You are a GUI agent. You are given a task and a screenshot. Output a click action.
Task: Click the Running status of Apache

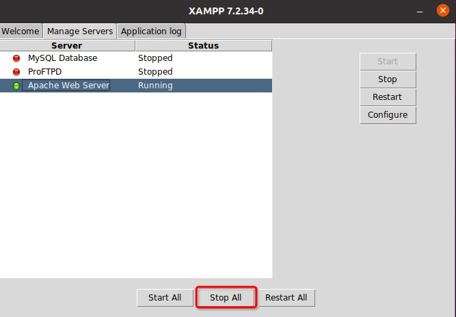click(x=155, y=86)
